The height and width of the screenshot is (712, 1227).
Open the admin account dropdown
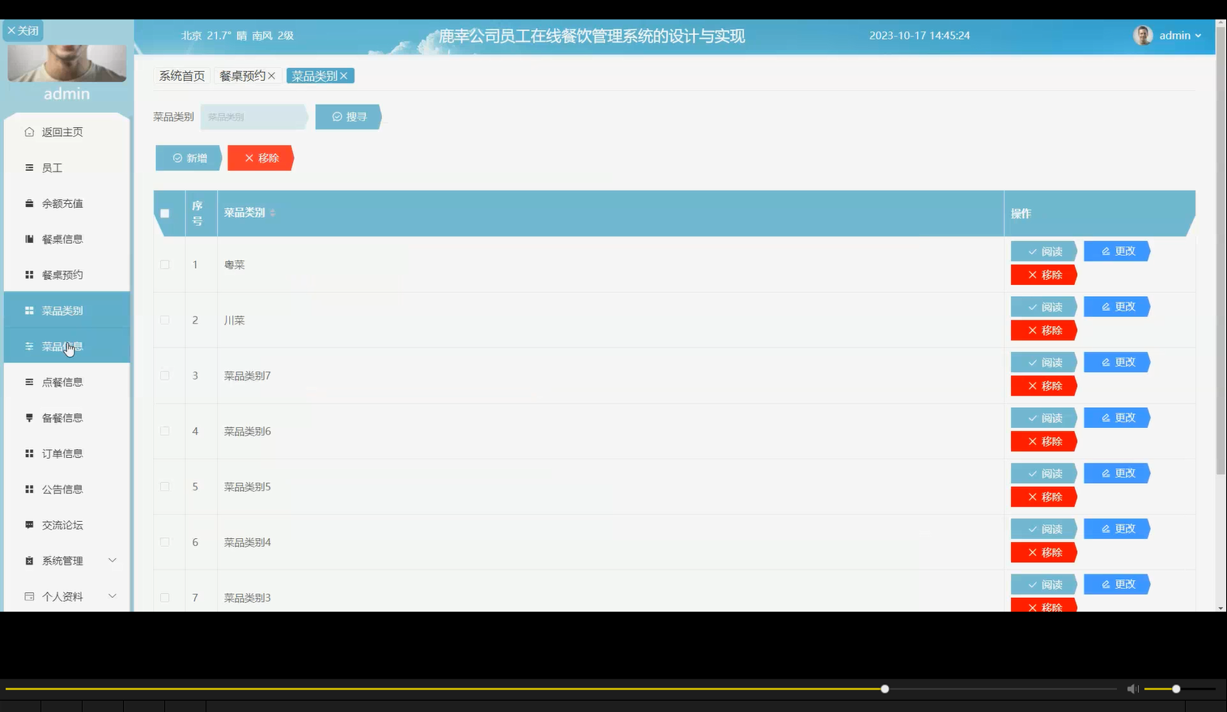(x=1169, y=35)
